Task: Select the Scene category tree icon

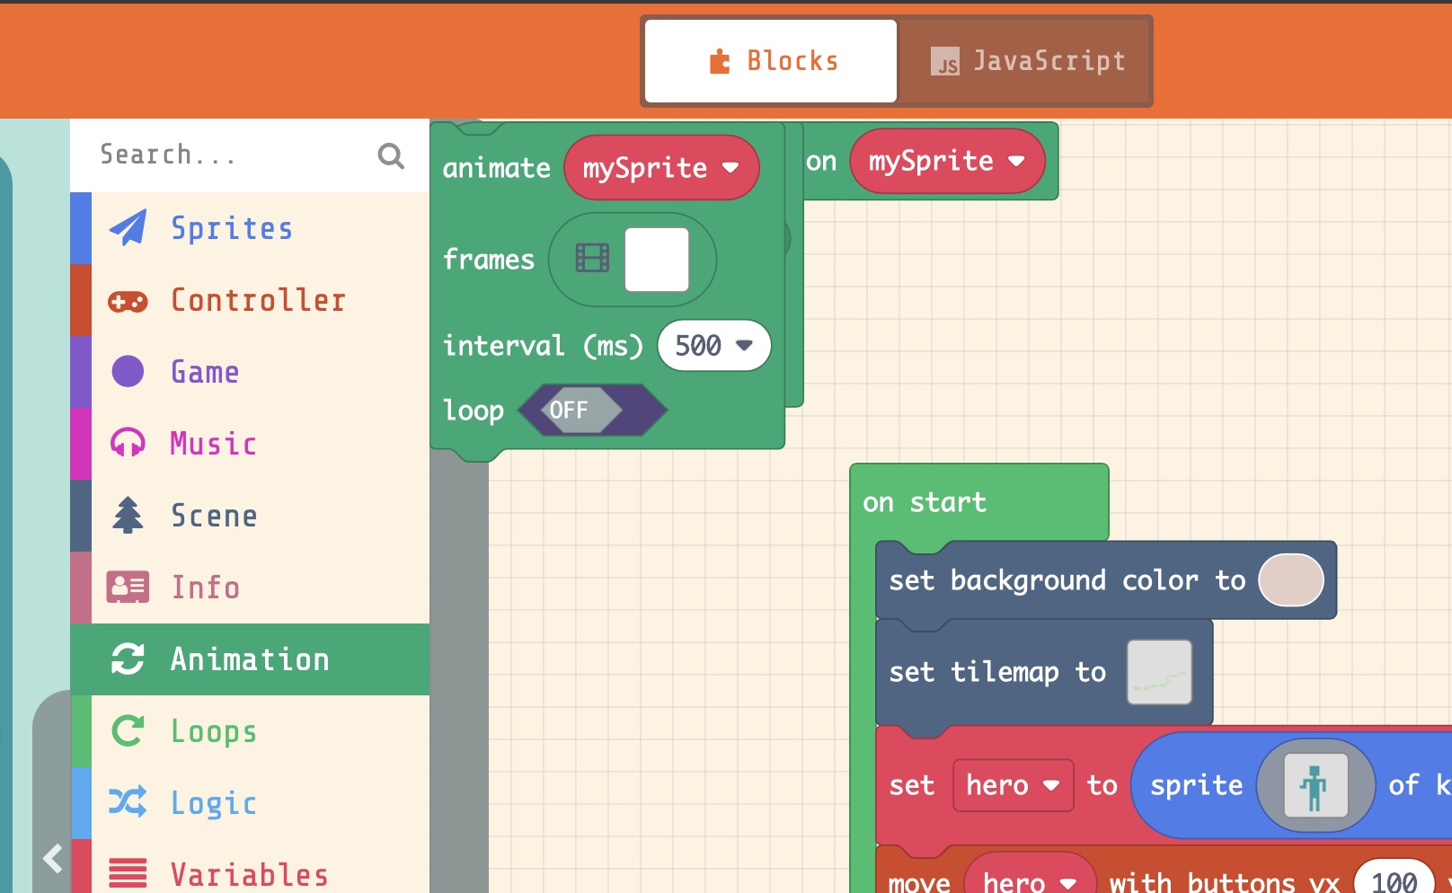Action: tap(128, 515)
